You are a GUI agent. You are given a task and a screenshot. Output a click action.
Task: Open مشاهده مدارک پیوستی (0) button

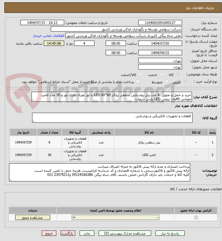(125, 233)
